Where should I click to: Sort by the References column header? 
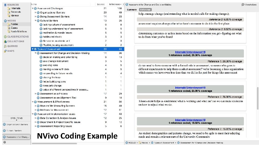[x=115, y=4]
